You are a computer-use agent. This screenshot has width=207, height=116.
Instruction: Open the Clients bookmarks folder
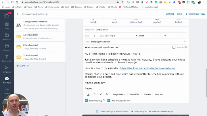pos(112,7)
